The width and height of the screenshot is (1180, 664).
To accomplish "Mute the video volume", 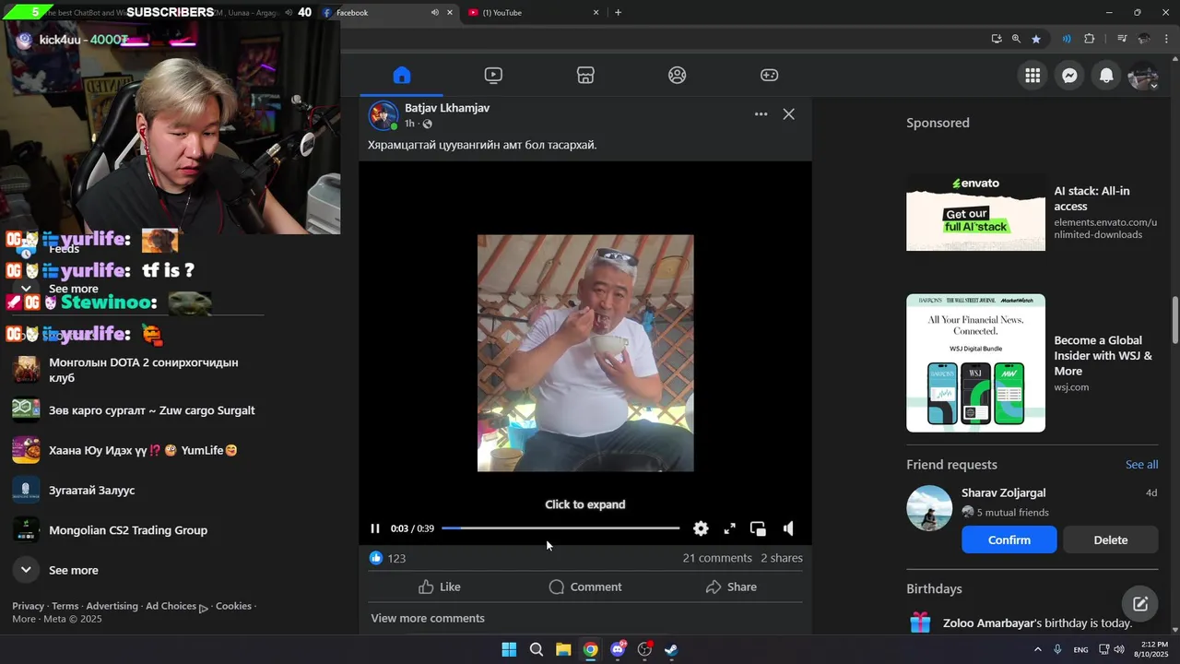I will [788, 528].
